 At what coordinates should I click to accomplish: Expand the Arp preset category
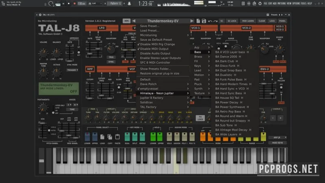click(201, 48)
